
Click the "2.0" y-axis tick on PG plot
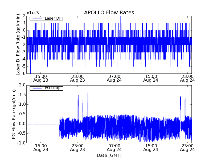[22, 85]
